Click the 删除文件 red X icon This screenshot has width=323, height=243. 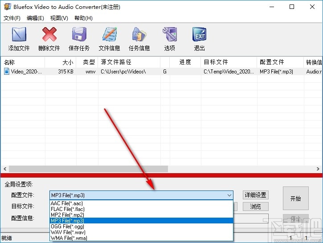point(49,34)
